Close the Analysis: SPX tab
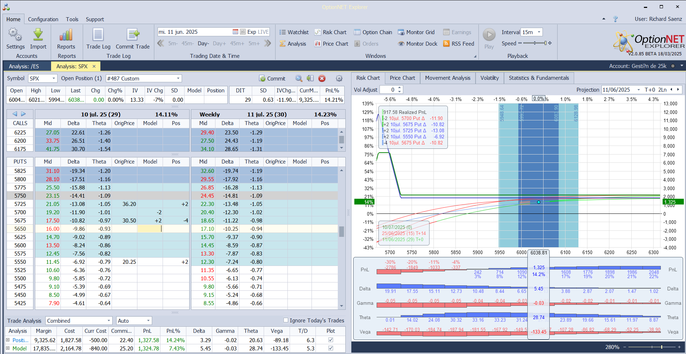 click(x=94, y=66)
